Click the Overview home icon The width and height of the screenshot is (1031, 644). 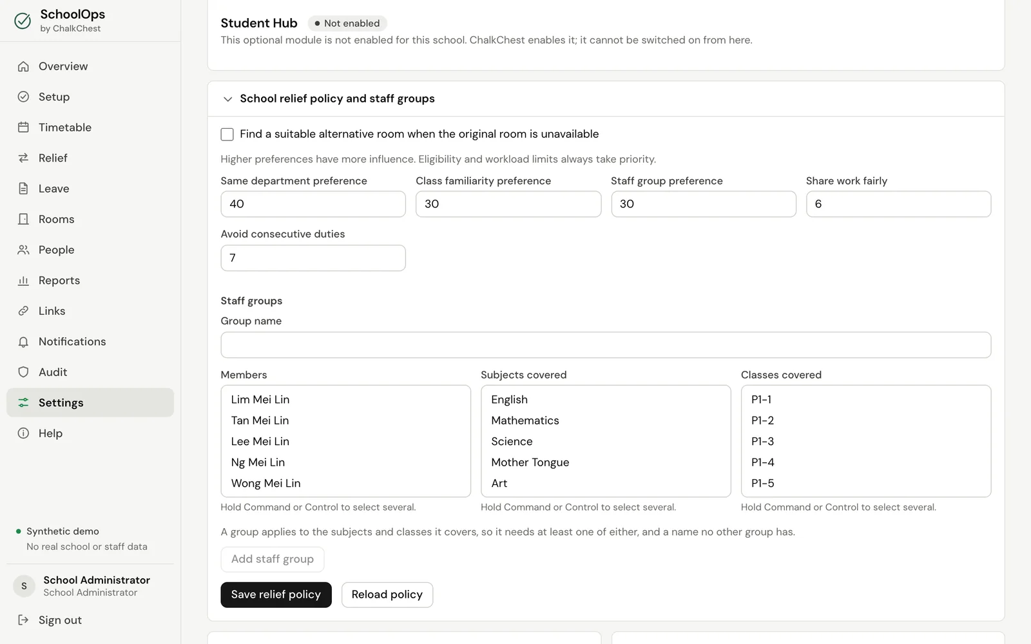tap(23, 66)
